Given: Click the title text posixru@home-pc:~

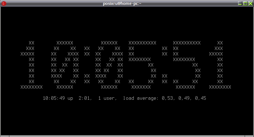Looking at the screenshot, I should coord(122,3).
